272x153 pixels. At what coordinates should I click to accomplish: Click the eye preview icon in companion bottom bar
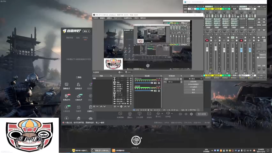pos(186,114)
